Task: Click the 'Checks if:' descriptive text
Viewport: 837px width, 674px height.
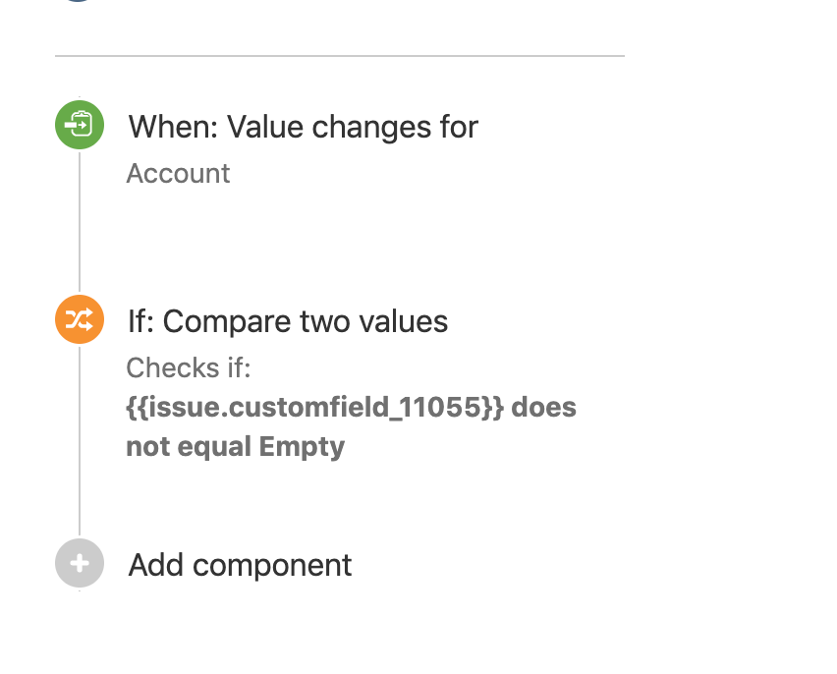Action: [187, 367]
